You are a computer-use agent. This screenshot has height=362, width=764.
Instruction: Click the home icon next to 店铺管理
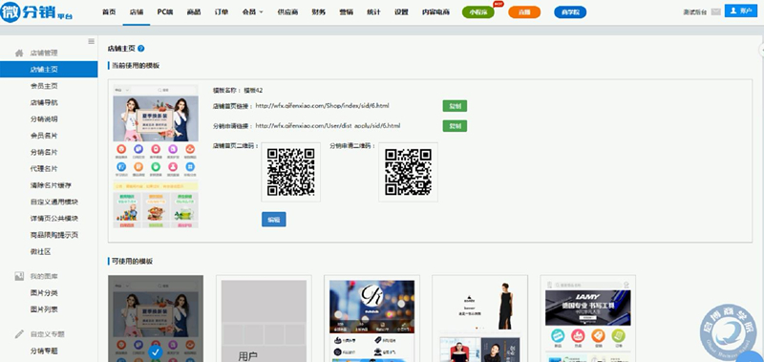pos(19,53)
